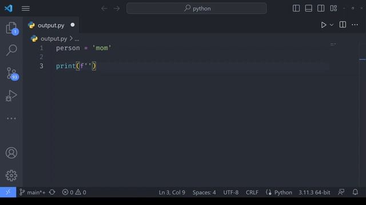This screenshot has height=205, width=366.
Task: Go back with the left arrow
Action: (x=104, y=9)
